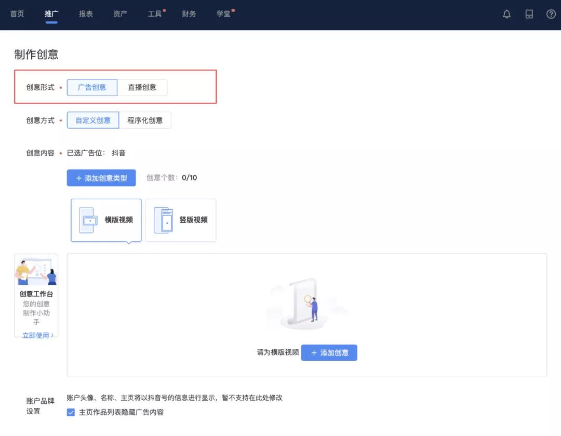Select the 横版视频 creative type card
The width and height of the screenshot is (561, 436).
(106, 220)
